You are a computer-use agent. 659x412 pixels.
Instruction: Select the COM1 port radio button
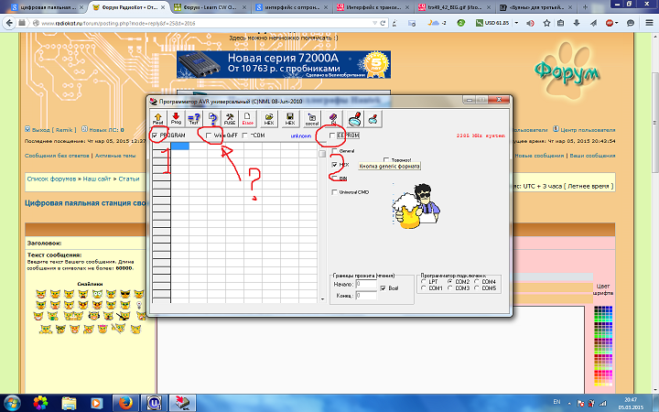point(424,288)
